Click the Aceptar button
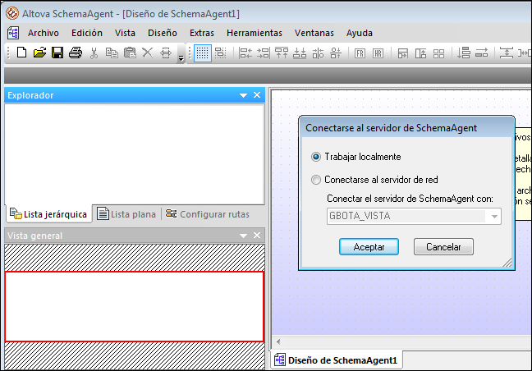Viewport: 532px width, 371px height. coord(369,246)
